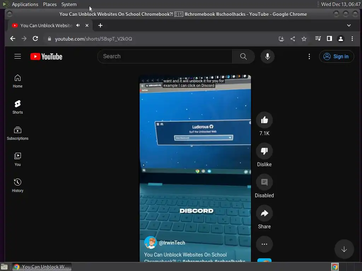Click the address bar URL

93,39
